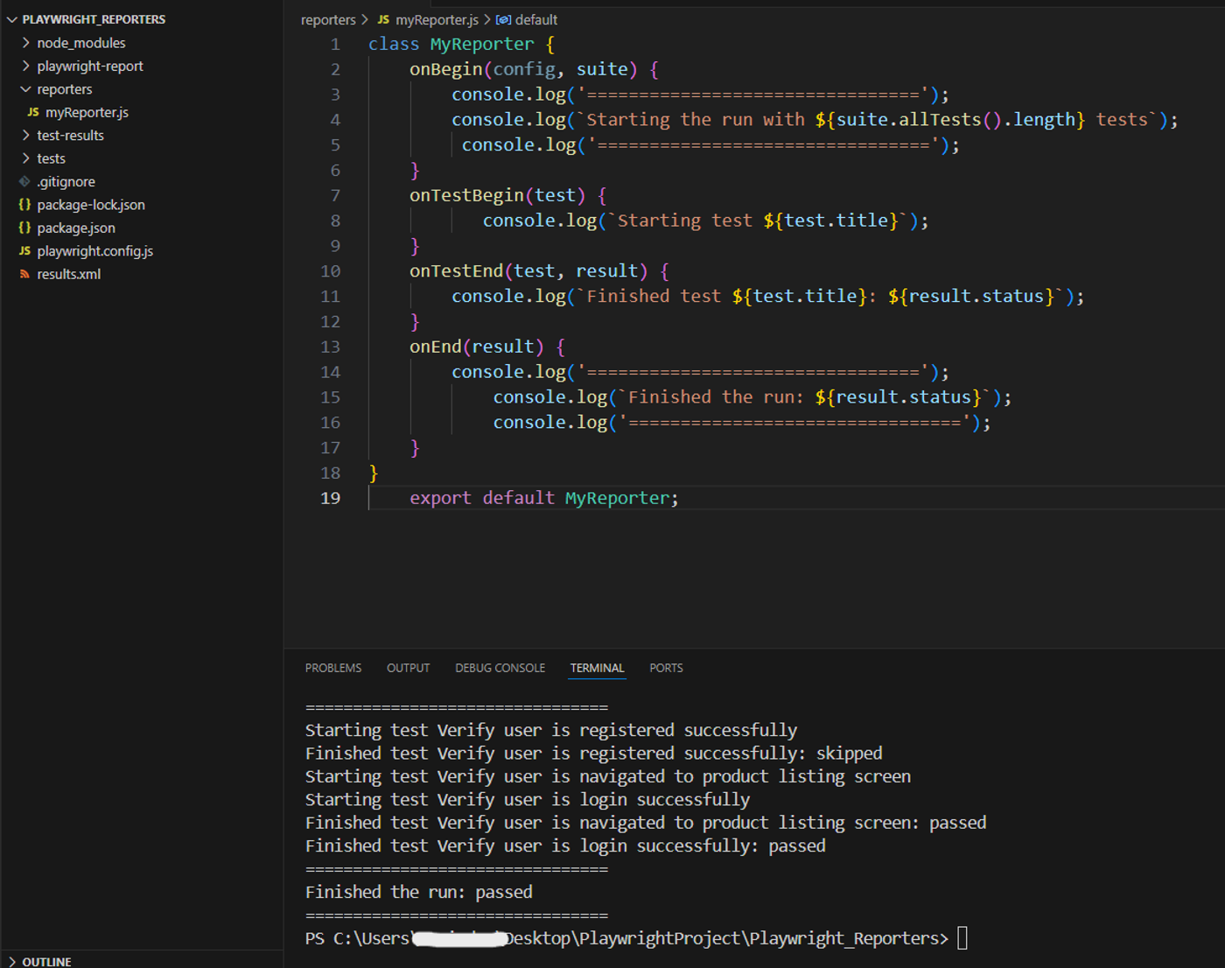Click the braces icon beside package.json
Viewport: 1225px width, 968px height.
click(x=24, y=228)
